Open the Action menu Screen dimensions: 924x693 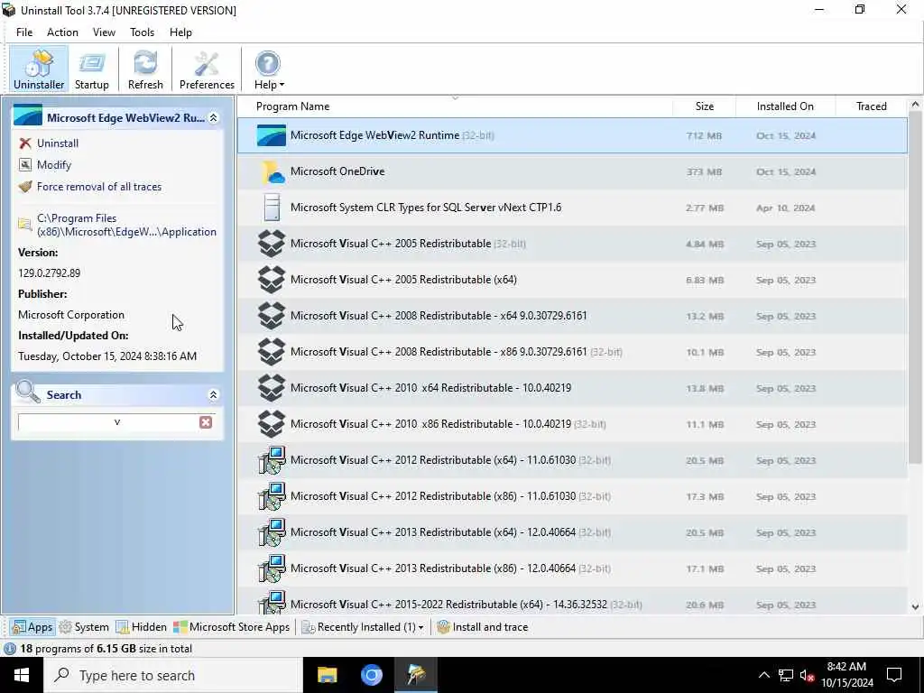click(x=62, y=32)
